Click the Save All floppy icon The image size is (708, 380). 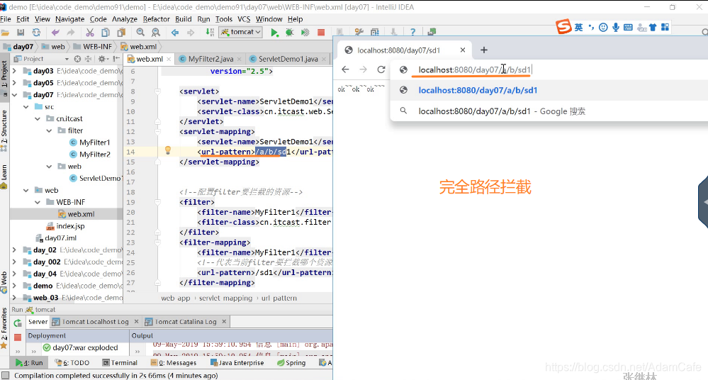21,33
